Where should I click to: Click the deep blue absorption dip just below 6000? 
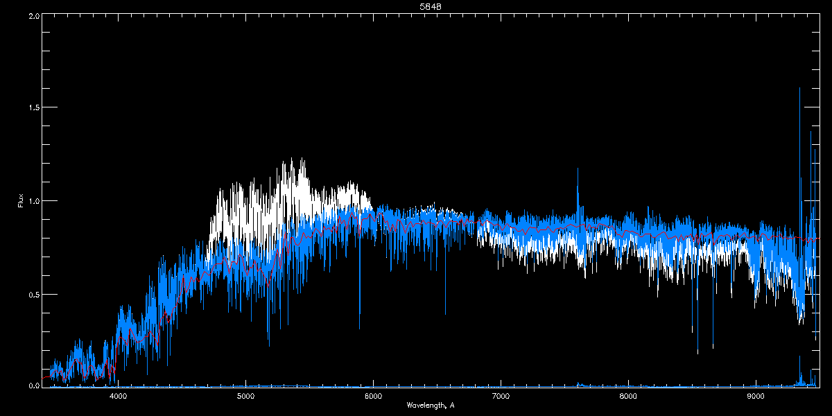click(359, 328)
